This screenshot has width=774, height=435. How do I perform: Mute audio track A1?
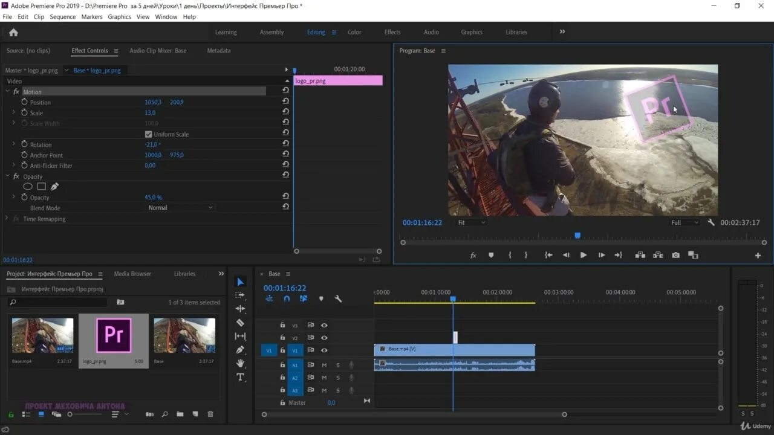[324, 365]
